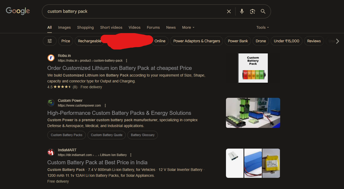The image size is (344, 189).
Task: Start voice search using microphone icon
Action: pyautogui.click(x=242, y=11)
